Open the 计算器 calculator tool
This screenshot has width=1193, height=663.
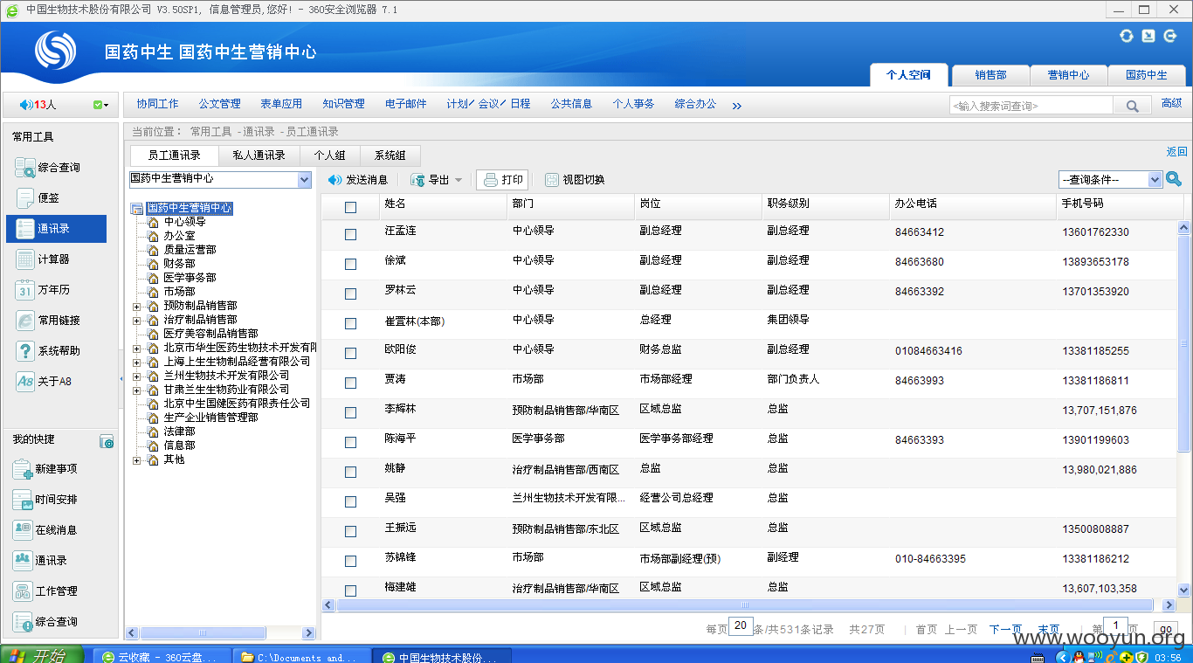pos(43,259)
